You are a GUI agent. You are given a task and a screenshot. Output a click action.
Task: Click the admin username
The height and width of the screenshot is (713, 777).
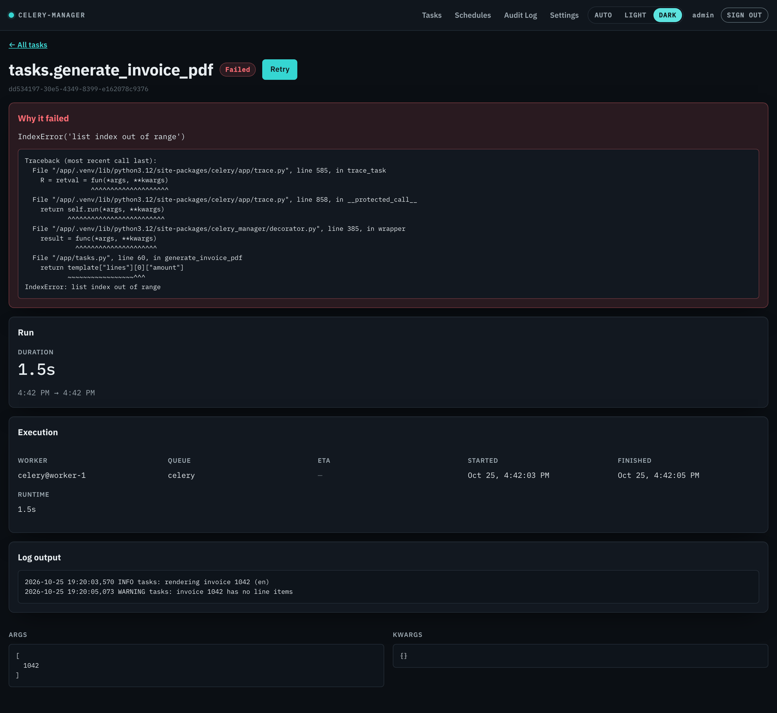click(x=703, y=15)
